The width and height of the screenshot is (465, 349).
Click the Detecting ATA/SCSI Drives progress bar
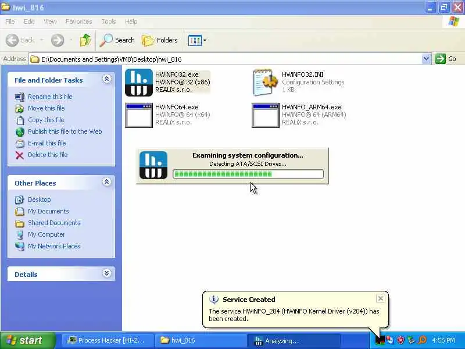(248, 174)
